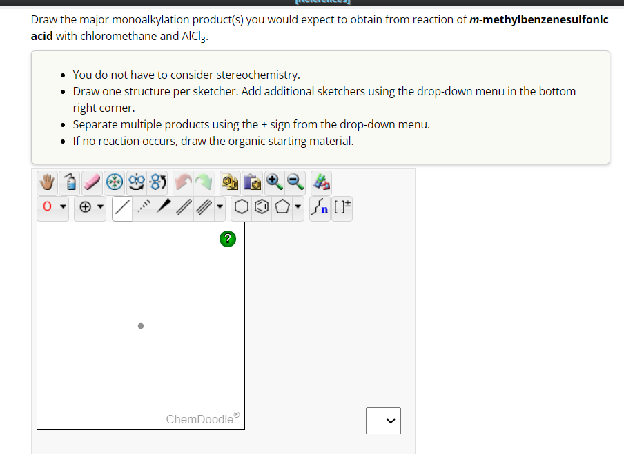Viewport: 624px width, 473px height.
Task: Select the dashed bond tool
Action: [142, 206]
